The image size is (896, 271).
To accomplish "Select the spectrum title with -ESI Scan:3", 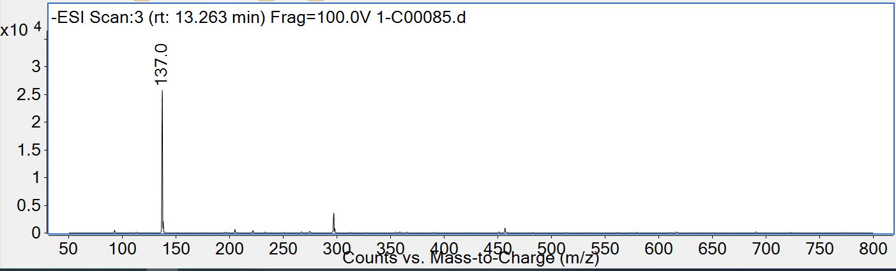I will point(259,18).
